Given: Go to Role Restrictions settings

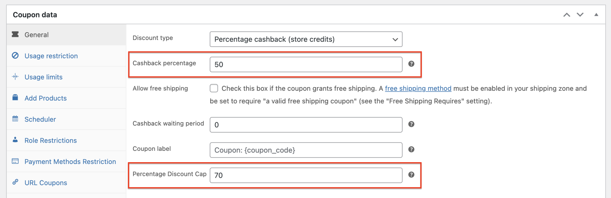Looking at the screenshot, I should (x=50, y=141).
